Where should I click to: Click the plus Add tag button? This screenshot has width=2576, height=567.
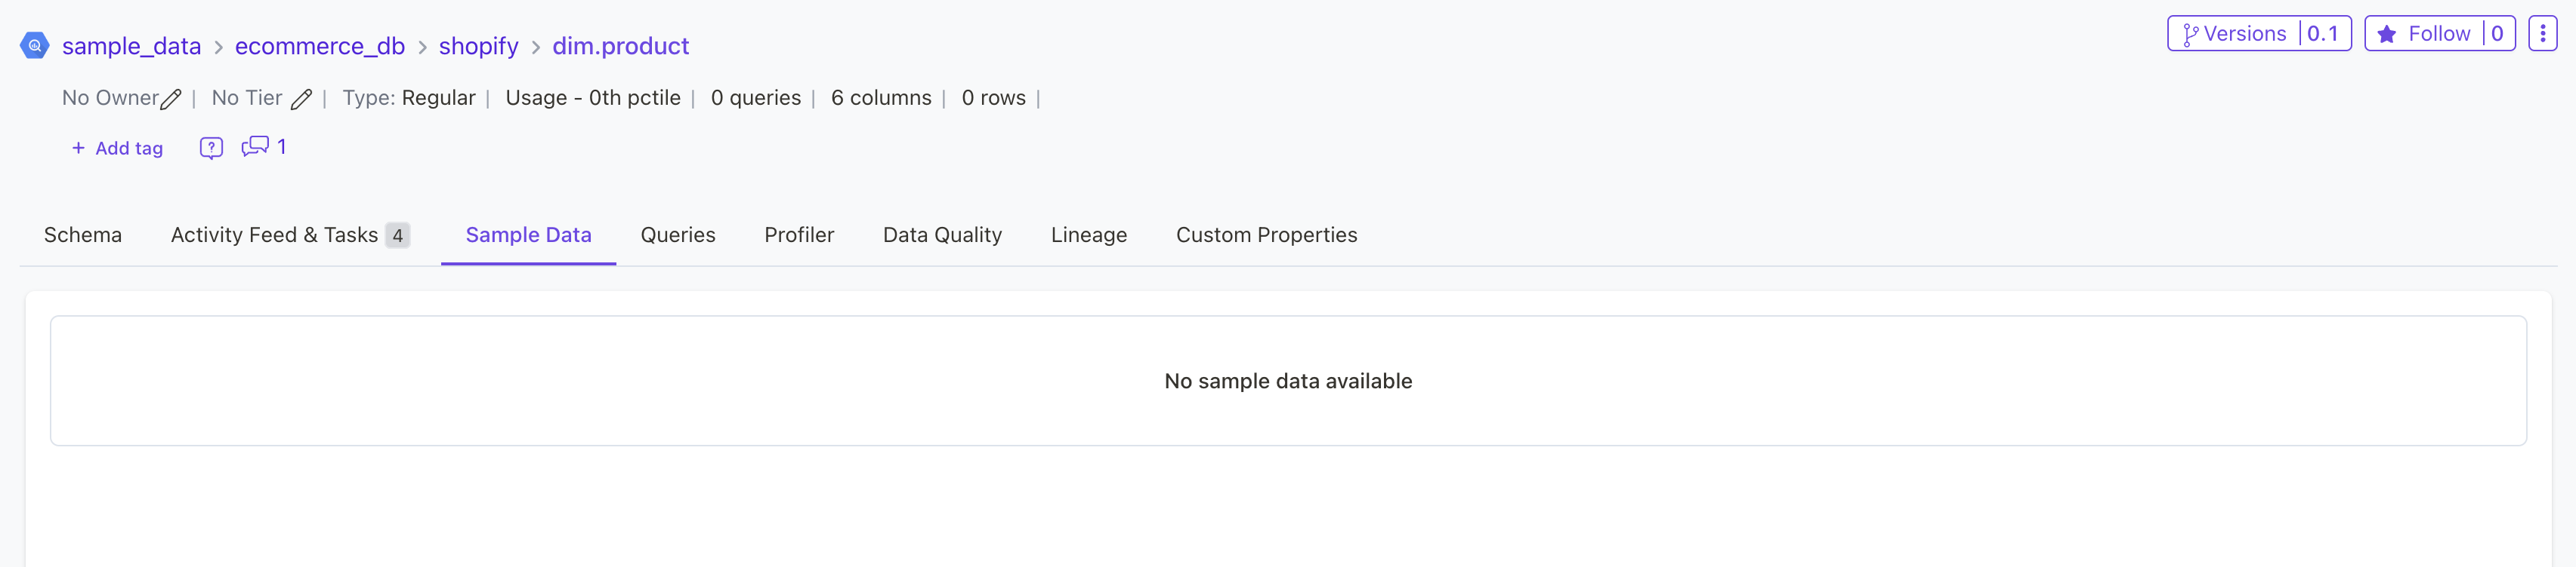click(117, 148)
